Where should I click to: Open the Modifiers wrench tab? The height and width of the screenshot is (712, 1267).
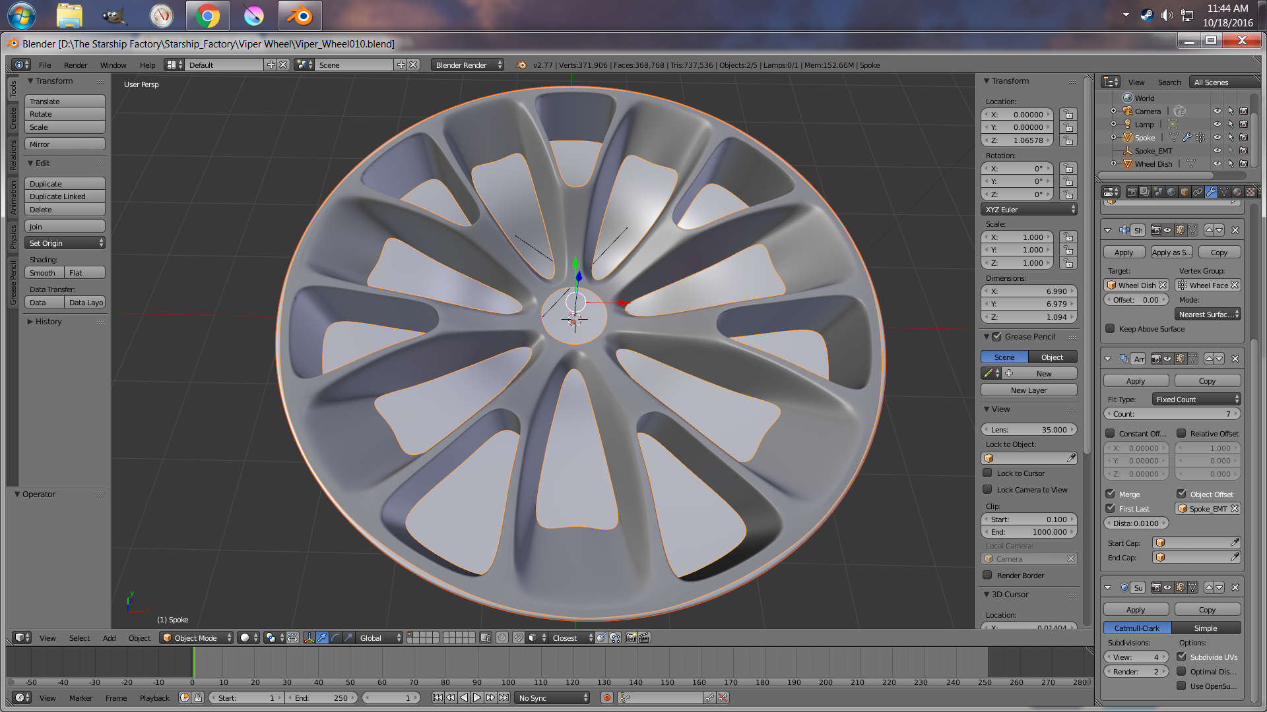point(1211,192)
